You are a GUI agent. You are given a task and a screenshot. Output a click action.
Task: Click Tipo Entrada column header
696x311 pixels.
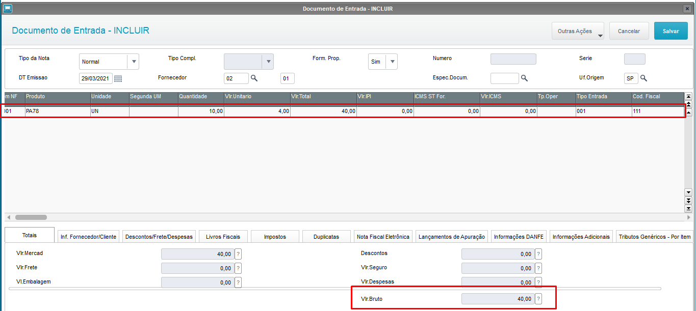(x=604, y=96)
